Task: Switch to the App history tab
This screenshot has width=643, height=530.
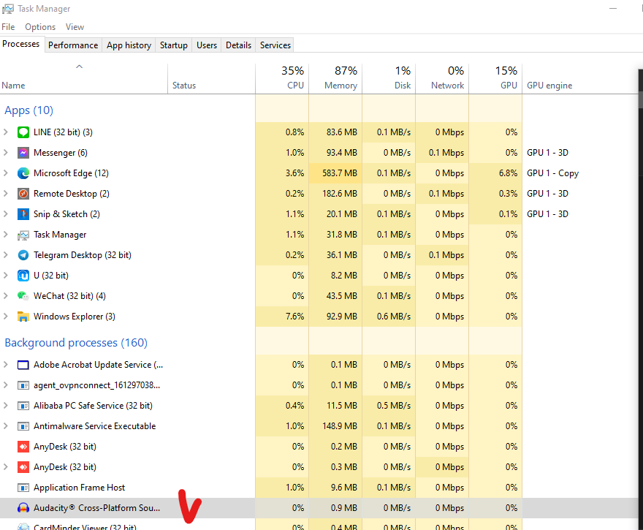Action: coord(129,45)
